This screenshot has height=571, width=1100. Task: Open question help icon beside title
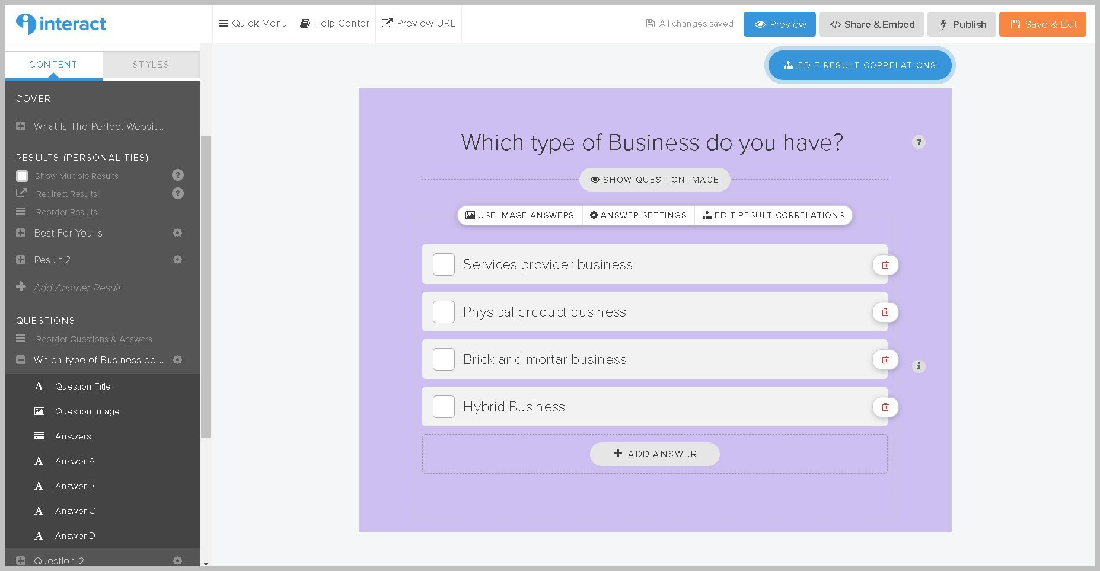[x=919, y=142]
